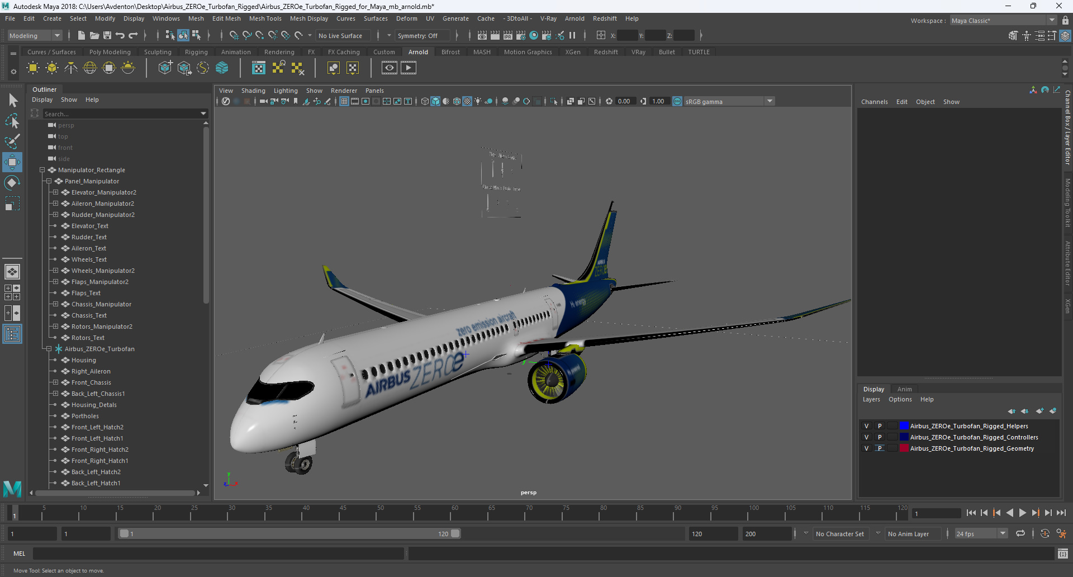The width and height of the screenshot is (1073, 577).
Task: Expand the Front_Chassis node
Action: [56, 382]
